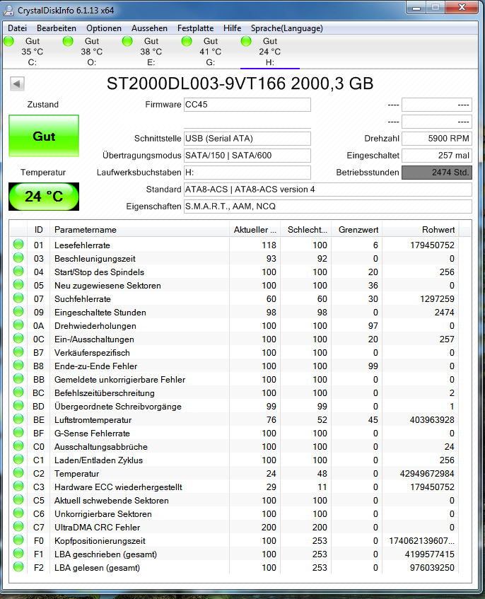Screen dimensions: 485x599
Task: Select the Kopfpositionierungszeit parameter name
Action: 100,541
